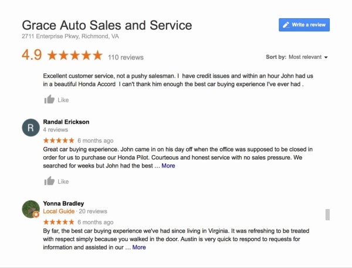Click the dropdown arrow beside Most relevant
352x268 pixels.
click(326, 58)
